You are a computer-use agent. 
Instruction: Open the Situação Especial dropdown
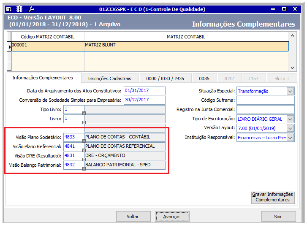[x=290, y=91]
